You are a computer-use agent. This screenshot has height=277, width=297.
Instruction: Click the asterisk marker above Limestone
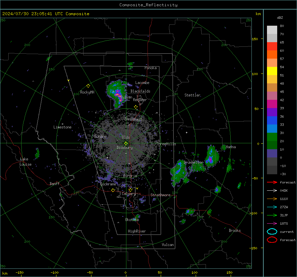coord(62,124)
